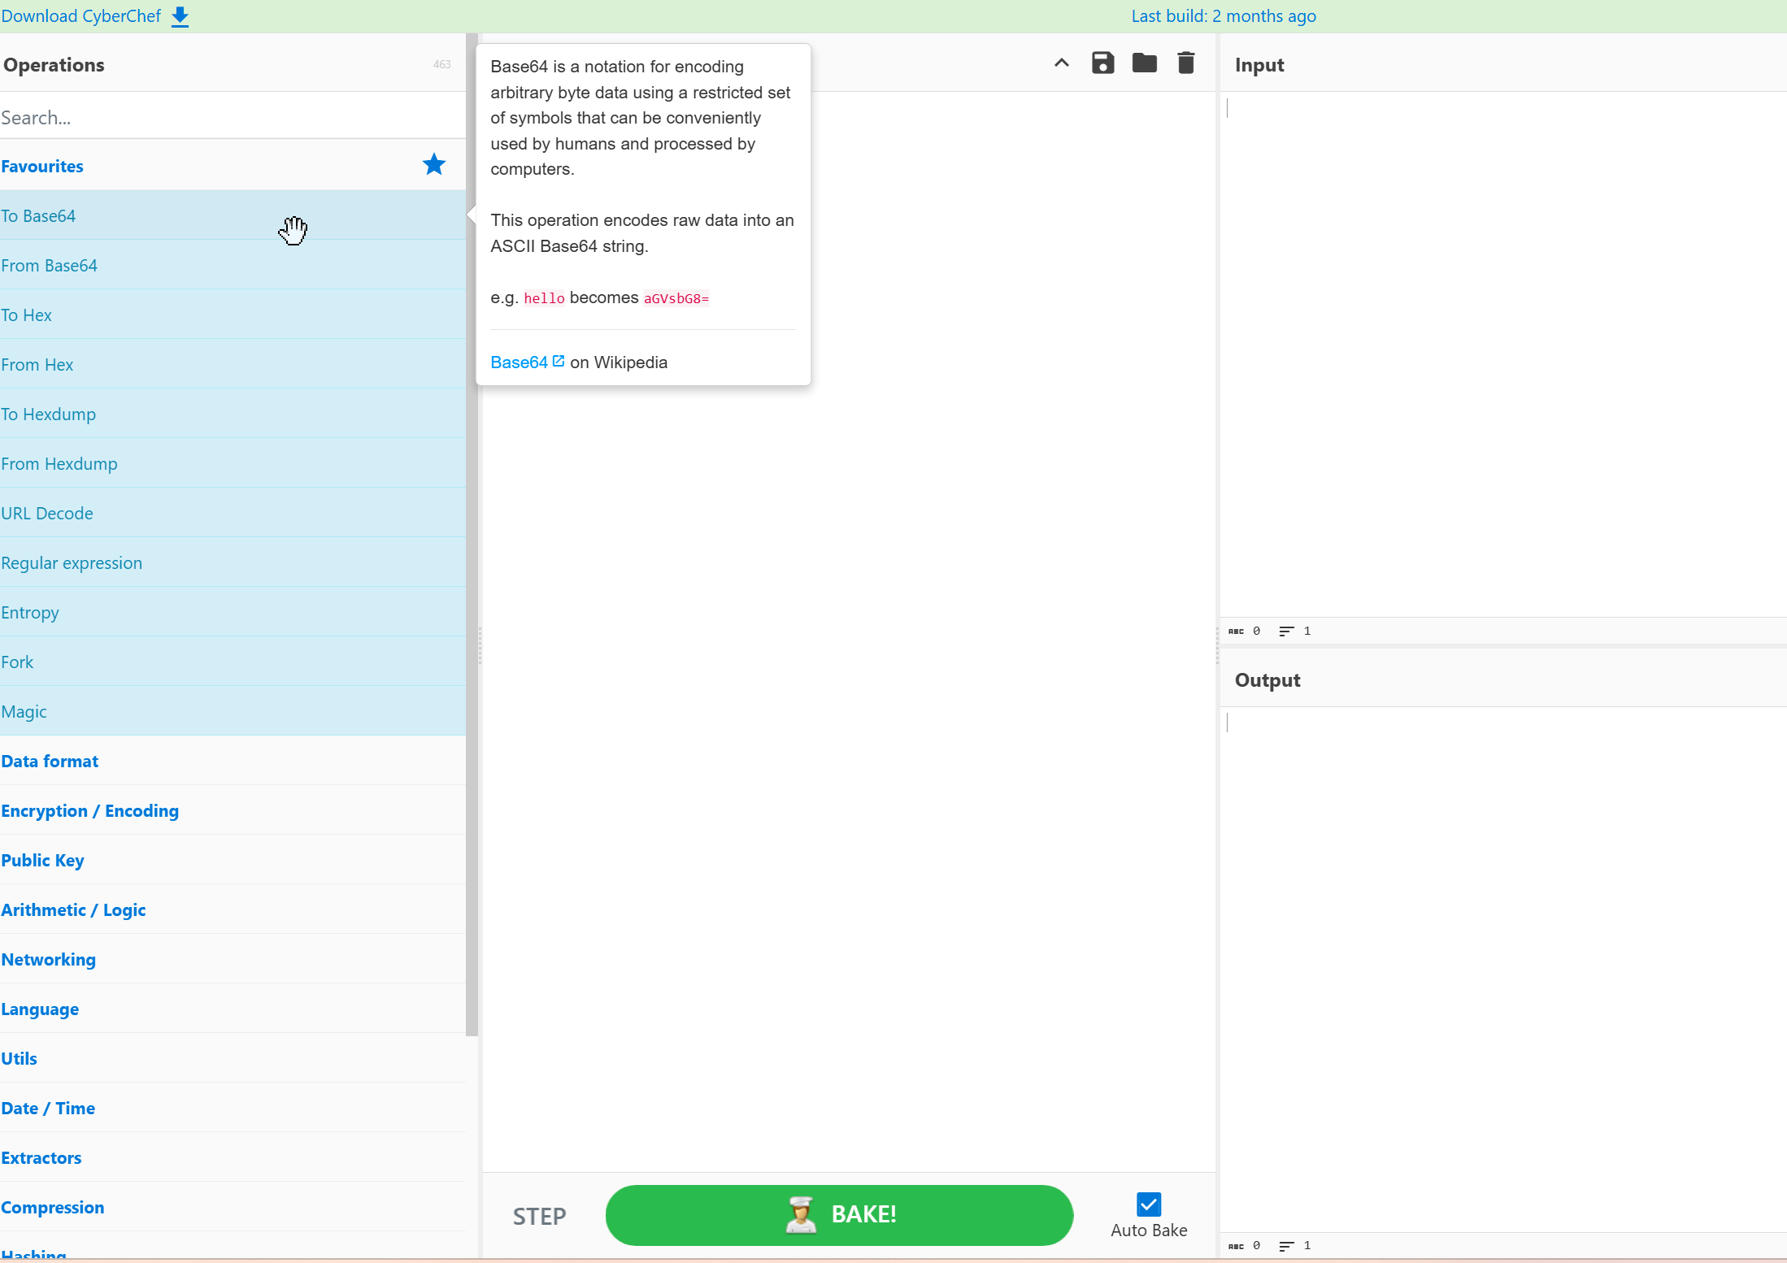Image resolution: width=1787 pixels, height=1263 pixels.
Task: Disable the Auto Bake checkbox
Action: click(1148, 1203)
